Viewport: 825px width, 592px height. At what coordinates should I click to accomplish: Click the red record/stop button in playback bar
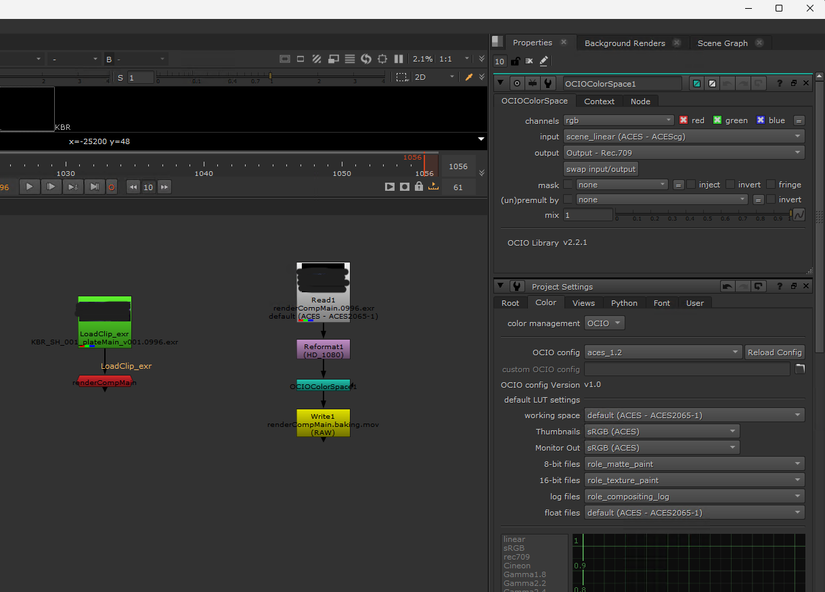(112, 187)
